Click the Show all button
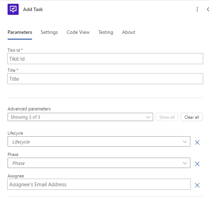This screenshot has height=198, width=209. tap(167, 117)
